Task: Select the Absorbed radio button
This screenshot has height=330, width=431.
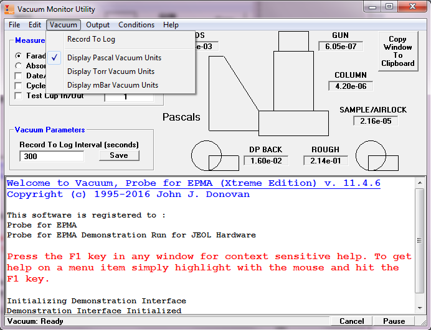Action: 19,65
